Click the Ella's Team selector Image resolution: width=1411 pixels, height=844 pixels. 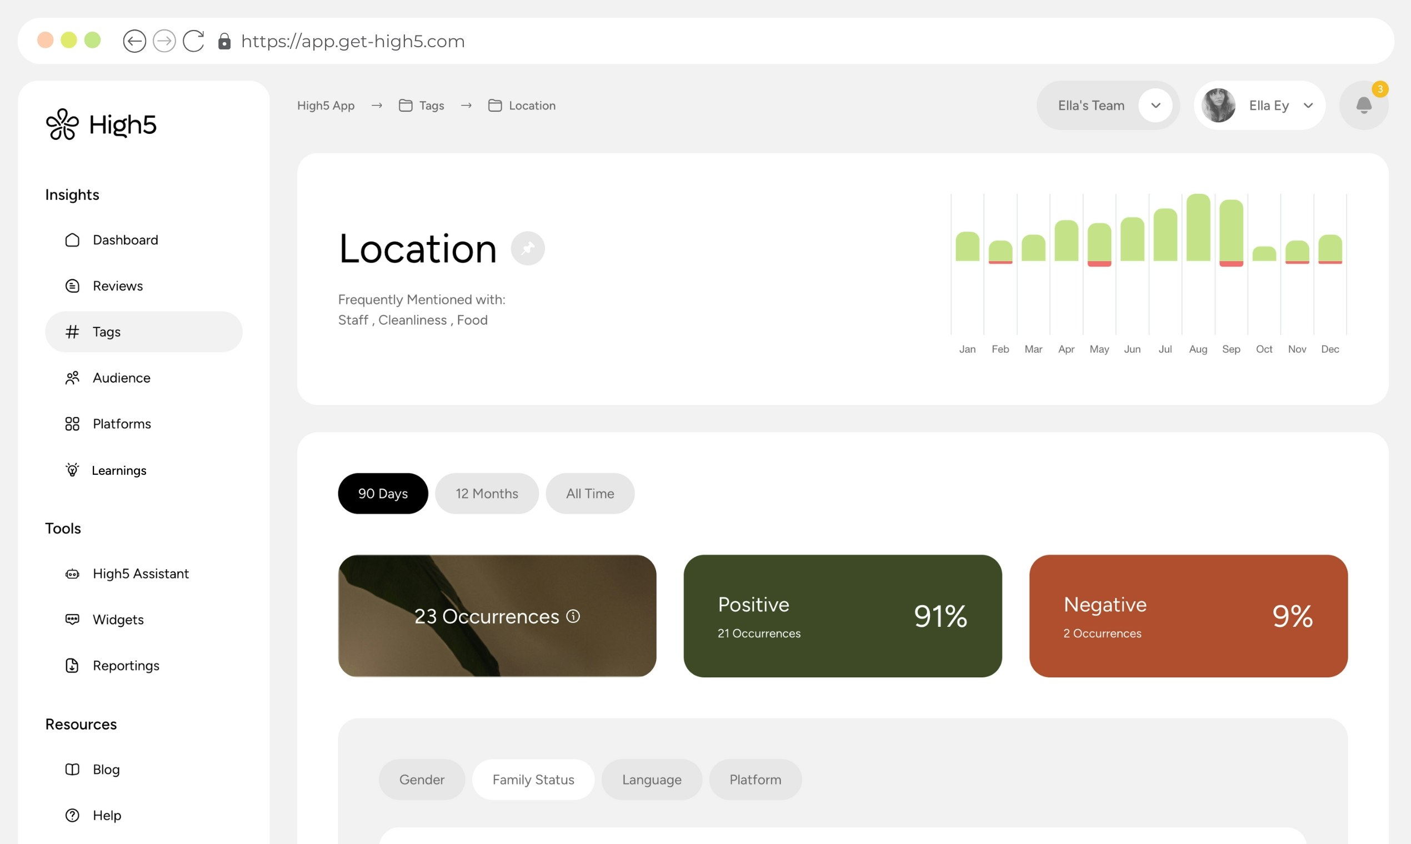(x=1090, y=105)
